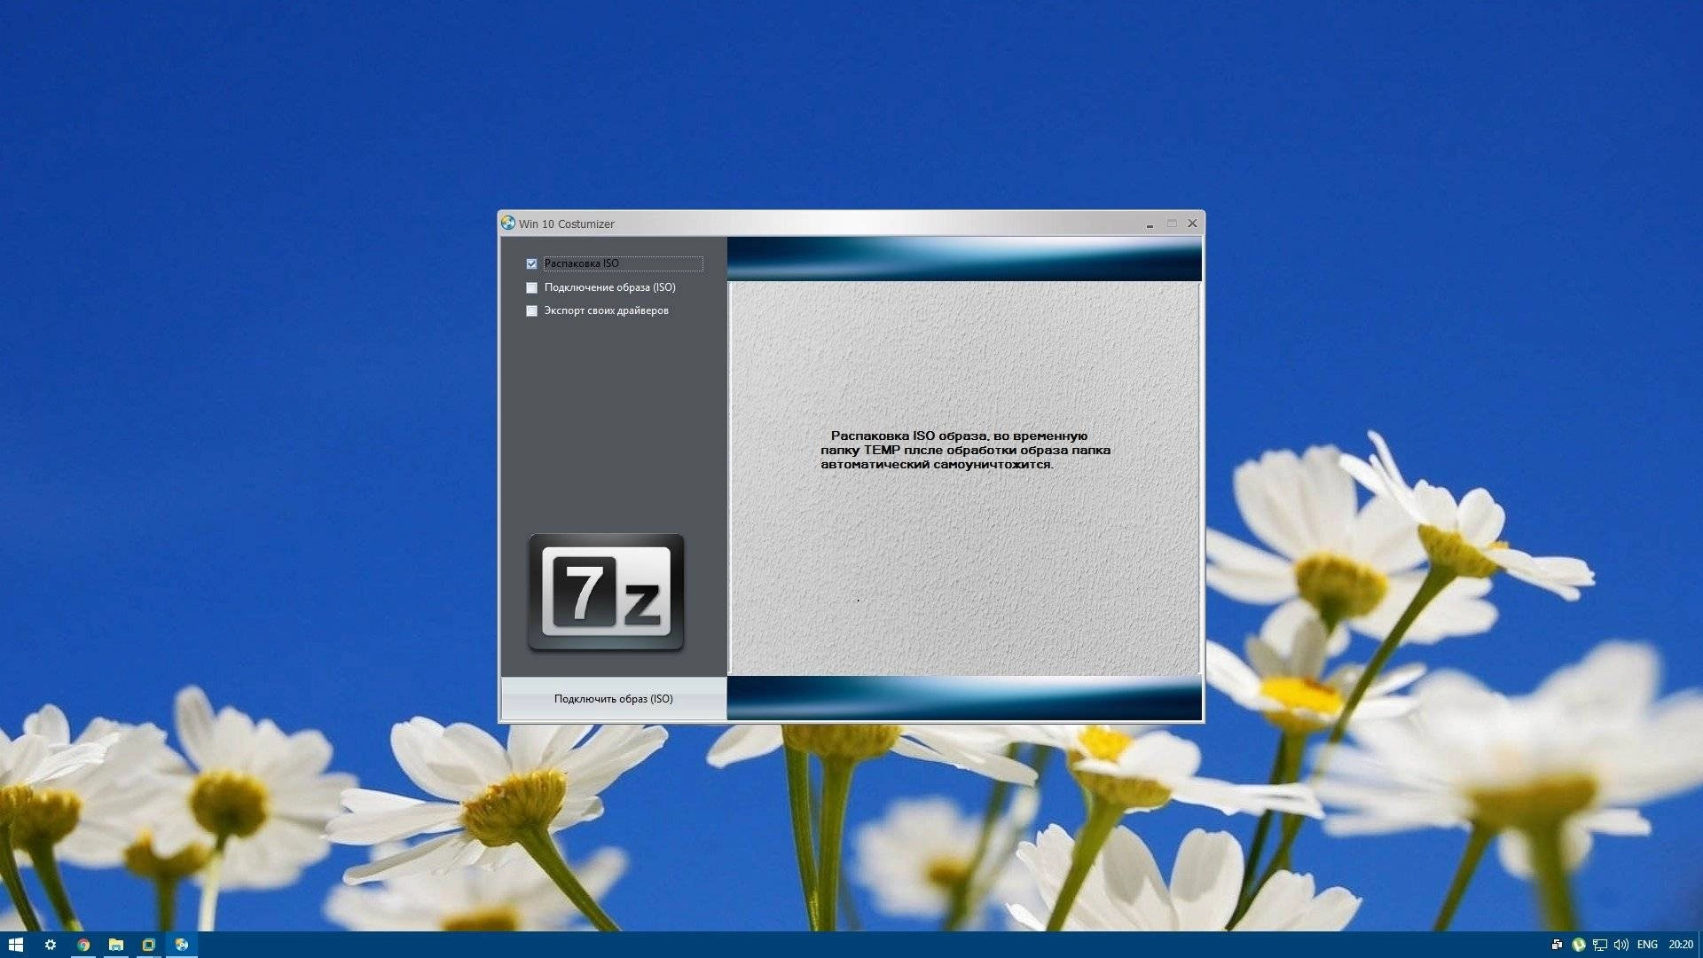This screenshot has width=1703, height=958.
Task: Open Google Chrome from the taskbar
Action: [83, 945]
